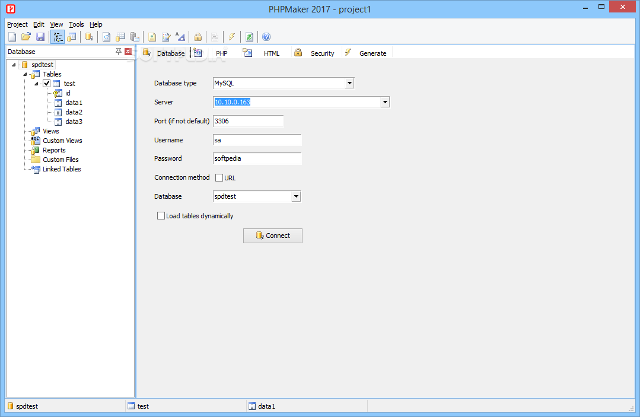Image resolution: width=640 pixels, height=417 pixels.
Task: Click the database connection cylinder toolbar icon
Action: coord(89,37)
